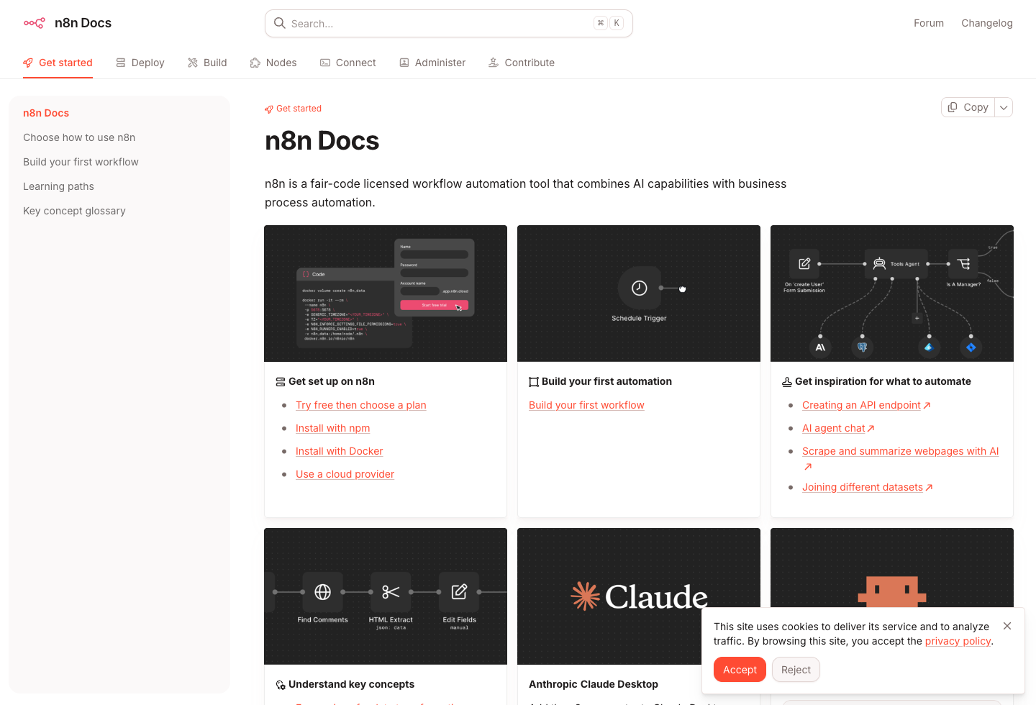Viewport: 1036px width, 705px height.
Task: Open Choose how to use n8n
Action: click(79, 137)
